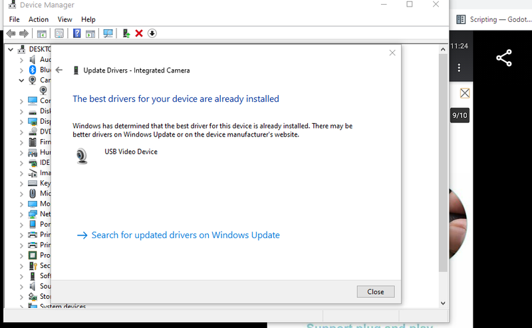532x328 pixels.
Task: Click the Back arrow in Device Manager toolbar
Action: [11, 33]
